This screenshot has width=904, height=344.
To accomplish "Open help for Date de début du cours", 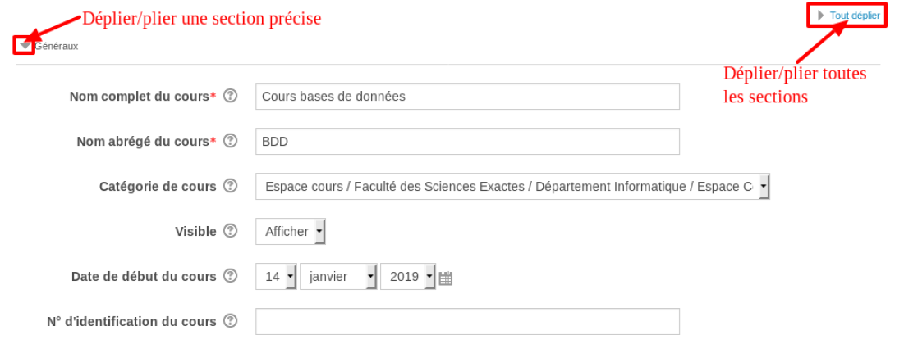I will coord(231,277).
